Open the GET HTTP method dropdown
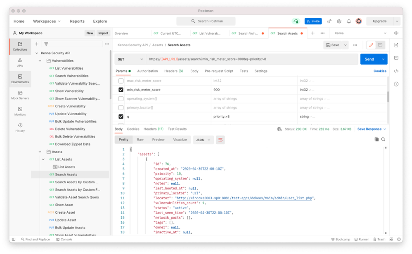The image size is (412, 254). click(x=130, y=59)
